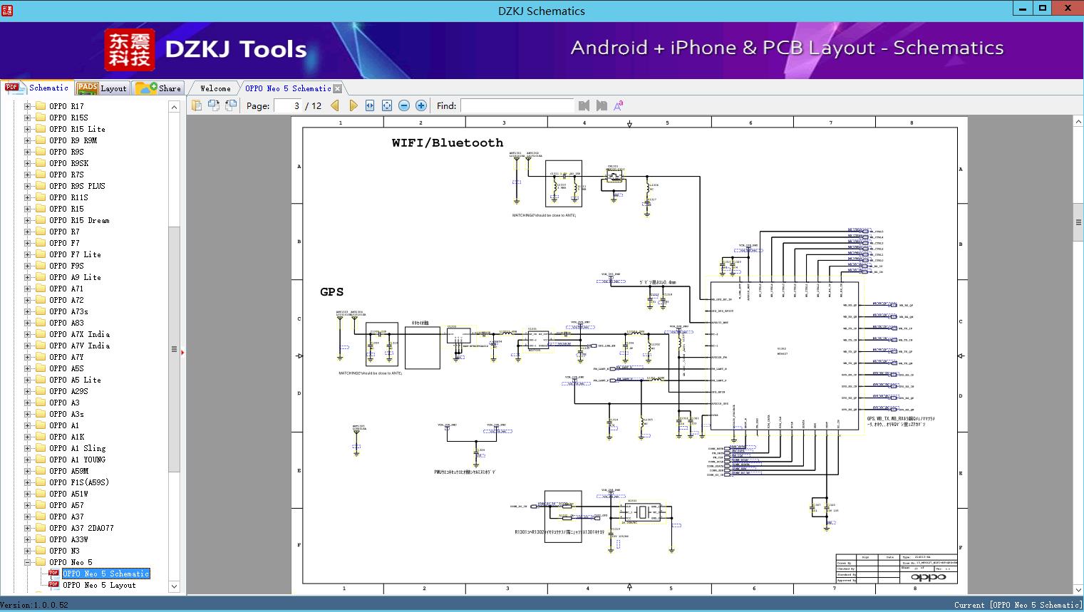
Task: Expand the OPPO A7X India tree node
Action: (x=28, y=334)
